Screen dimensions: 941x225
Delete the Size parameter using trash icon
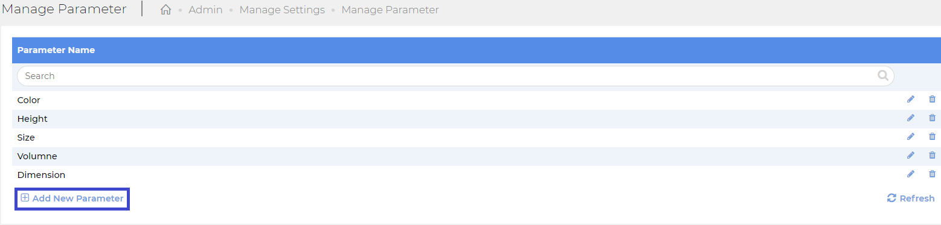(x=932, y=137)
